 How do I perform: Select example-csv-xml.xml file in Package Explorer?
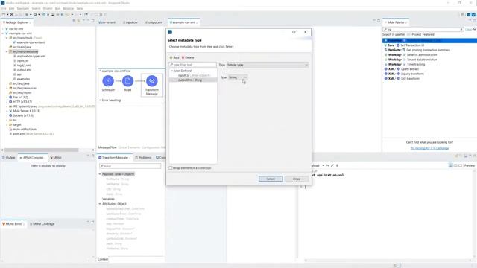[31, 42]
